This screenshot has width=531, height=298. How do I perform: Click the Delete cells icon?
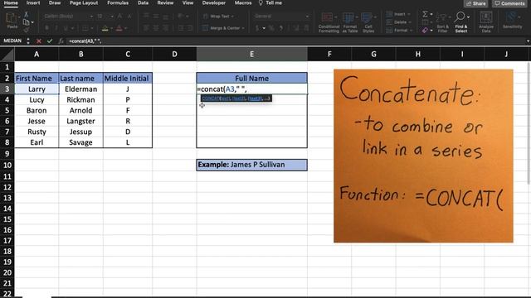point(389,22)
